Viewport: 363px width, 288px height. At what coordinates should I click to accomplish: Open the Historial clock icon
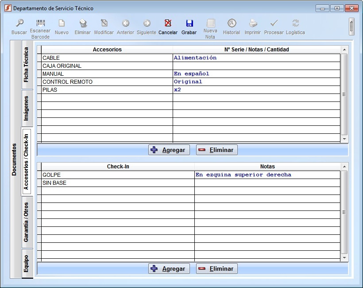coord(232,23)
